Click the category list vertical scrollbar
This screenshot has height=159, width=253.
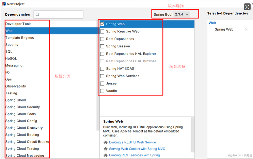click(x=98, y=68)
